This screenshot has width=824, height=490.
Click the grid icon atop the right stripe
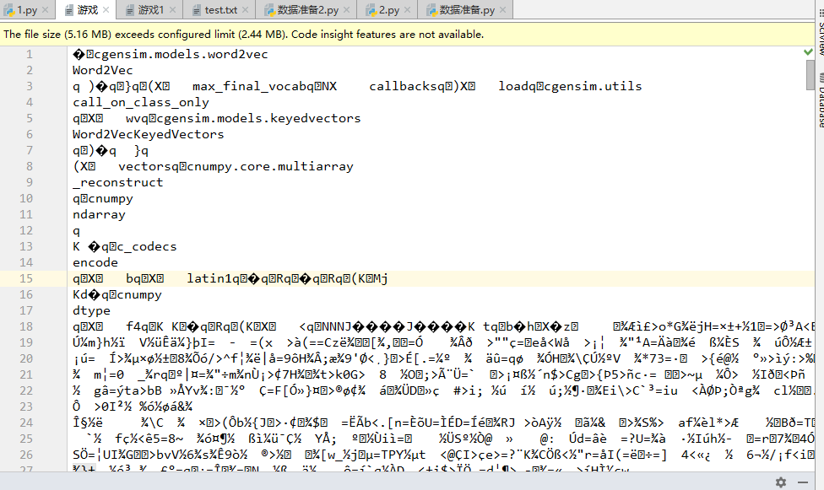coord(820,12)
